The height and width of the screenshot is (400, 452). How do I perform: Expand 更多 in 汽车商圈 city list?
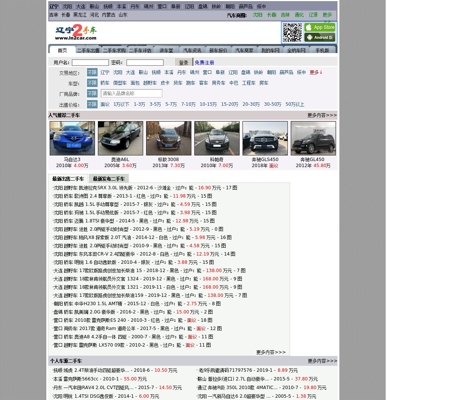click(x=327, y=15)
